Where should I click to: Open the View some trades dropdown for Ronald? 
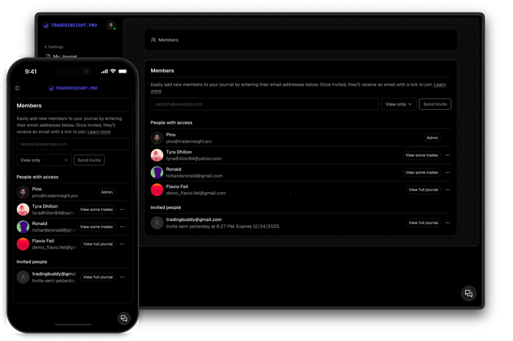[421, 172]
